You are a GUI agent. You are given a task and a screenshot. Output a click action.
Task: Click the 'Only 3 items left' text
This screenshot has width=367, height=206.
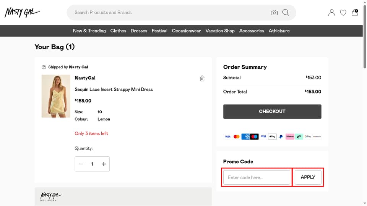(91, 134)
